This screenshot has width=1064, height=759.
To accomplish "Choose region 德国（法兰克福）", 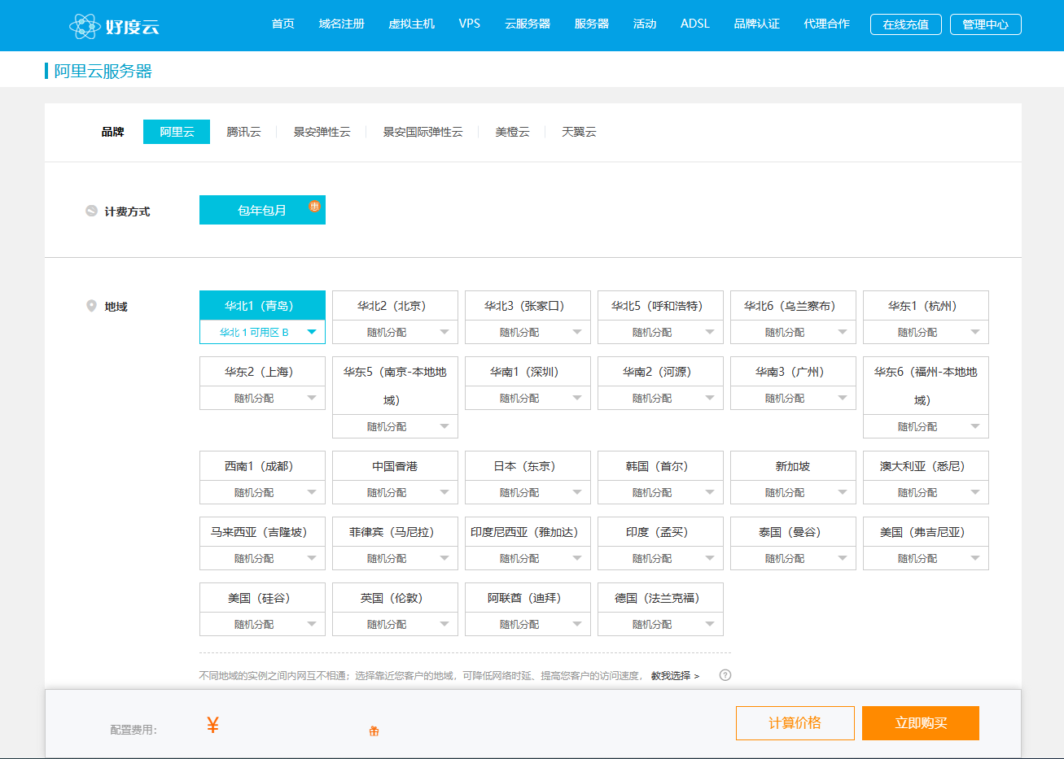I will 660,598.
